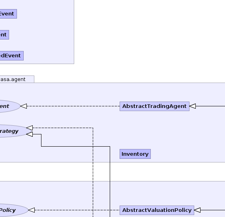225x217 pixels.
Task: Select the dashed line left of AbstractTradingAgent
Action: [x=73, y=106]
